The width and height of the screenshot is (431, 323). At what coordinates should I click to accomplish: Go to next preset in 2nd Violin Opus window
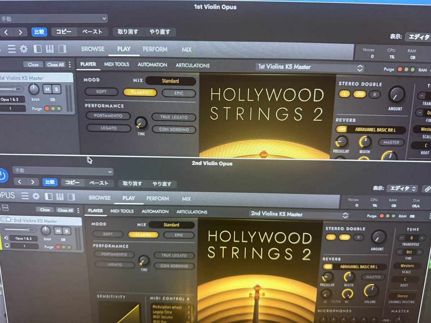click(x=32, y=182)
